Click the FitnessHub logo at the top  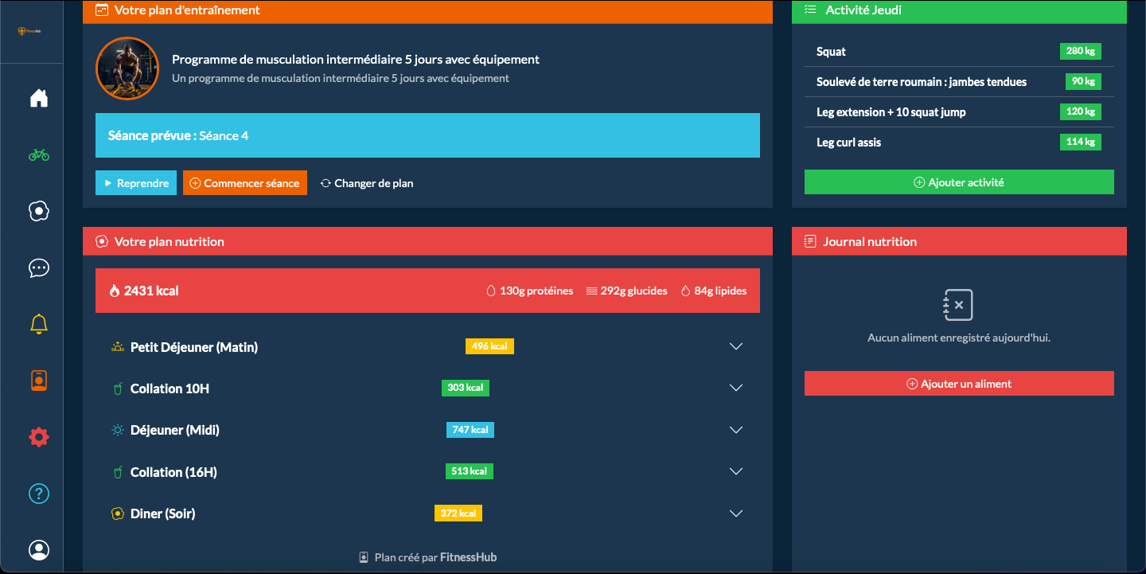[x=30, y=30]
